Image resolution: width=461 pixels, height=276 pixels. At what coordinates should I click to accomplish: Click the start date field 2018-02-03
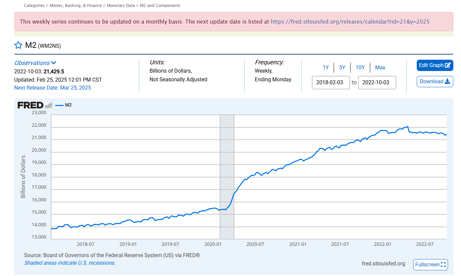coord(331,83)
